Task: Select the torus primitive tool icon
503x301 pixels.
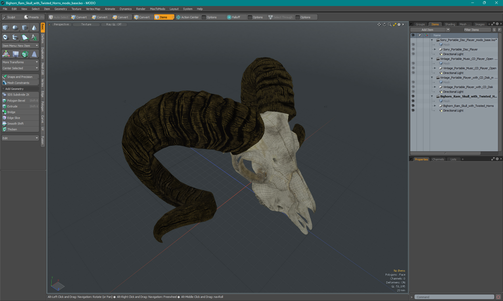Action: pos(6,37)
